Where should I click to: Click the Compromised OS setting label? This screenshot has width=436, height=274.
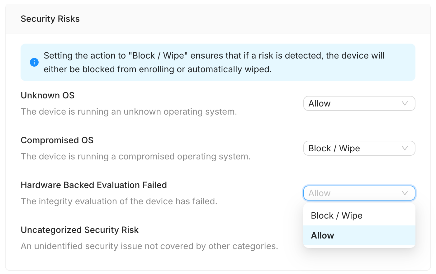click(x=57, y=140)
